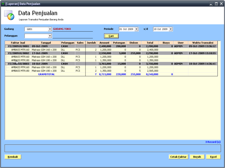Click the Cetak Faktur button
The height and width of the screenshot is (168, 225).
coord(178,157)
